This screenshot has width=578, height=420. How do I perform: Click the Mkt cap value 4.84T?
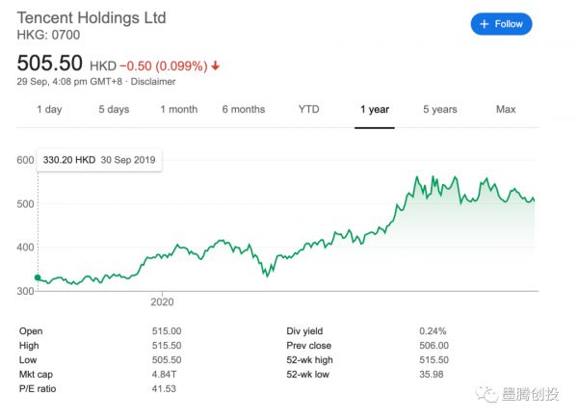coord(168,374)
